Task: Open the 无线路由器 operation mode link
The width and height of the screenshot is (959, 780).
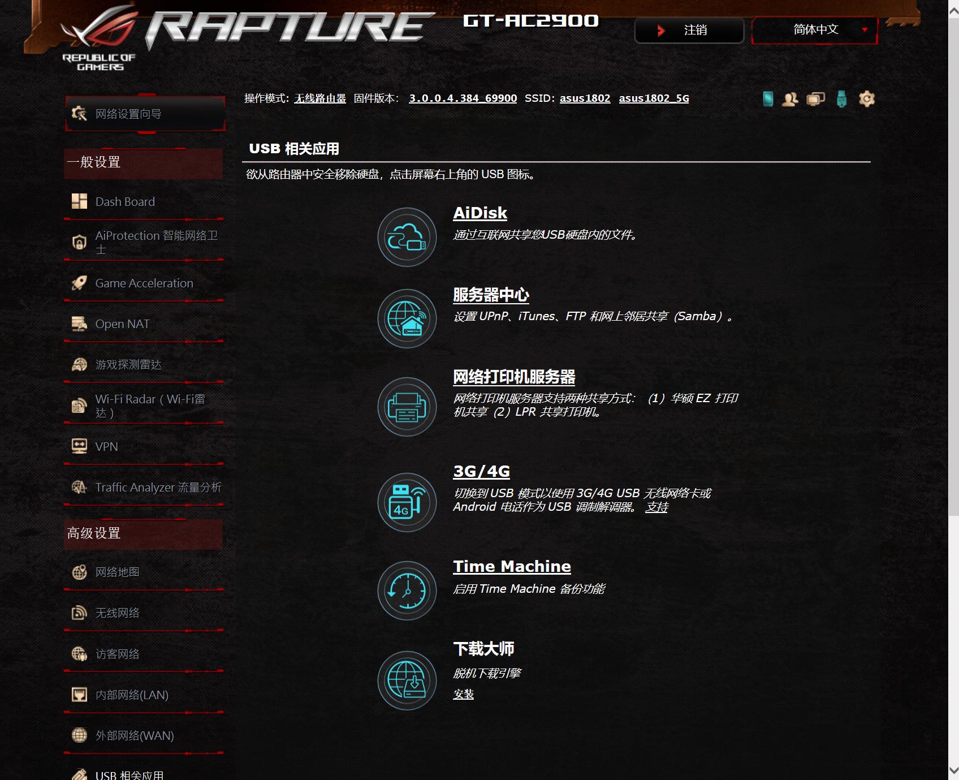Action: [x=320, y=98]
